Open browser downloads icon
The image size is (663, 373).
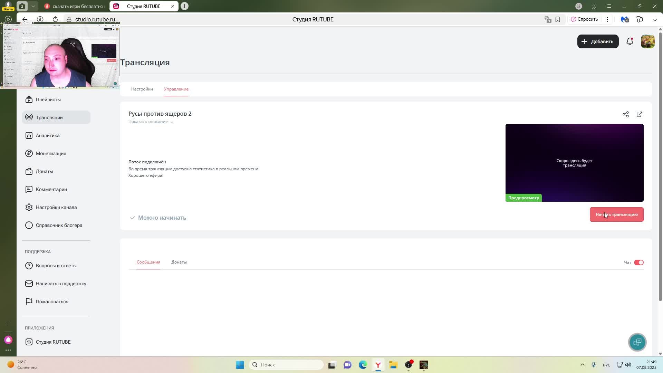tap(655, 19)
